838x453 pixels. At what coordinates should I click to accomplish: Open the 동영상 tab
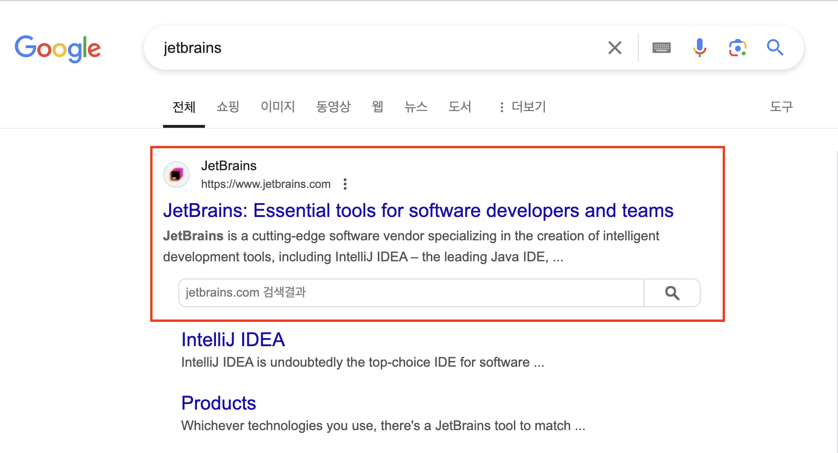334,107
